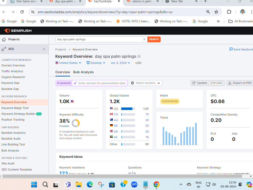Image resolution: width=253 pixels, height=190 pixels.
Task: Click Enter domain for personalized data field
Action: (x=99, y=83)
